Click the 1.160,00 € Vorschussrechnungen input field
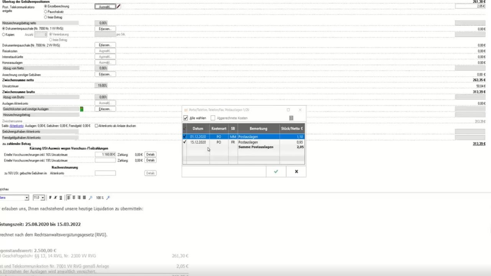491x276 pixels. pyautogui.click(x=105, y=154)
